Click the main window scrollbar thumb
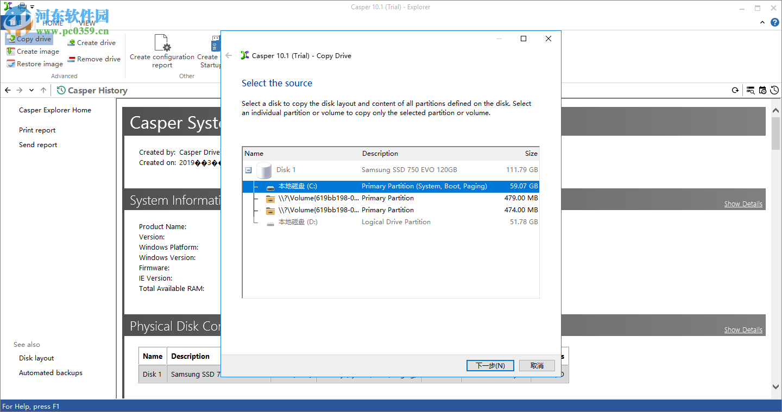Image resolution: width=782 pixels, height=412 pixels. (775, 133)
